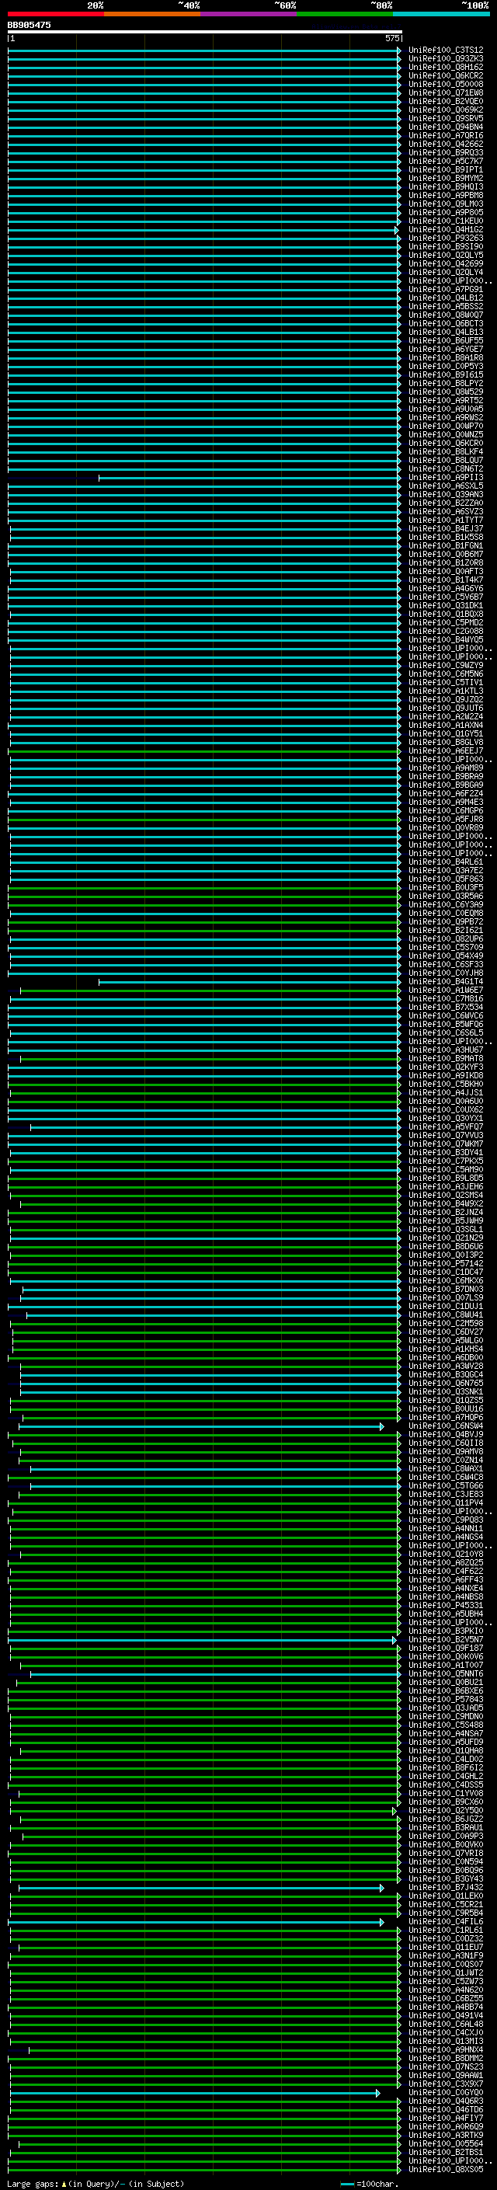Select the UniRef100_Q42699 label
This screenshot has height=2190, width=497.
click(446, 263)
